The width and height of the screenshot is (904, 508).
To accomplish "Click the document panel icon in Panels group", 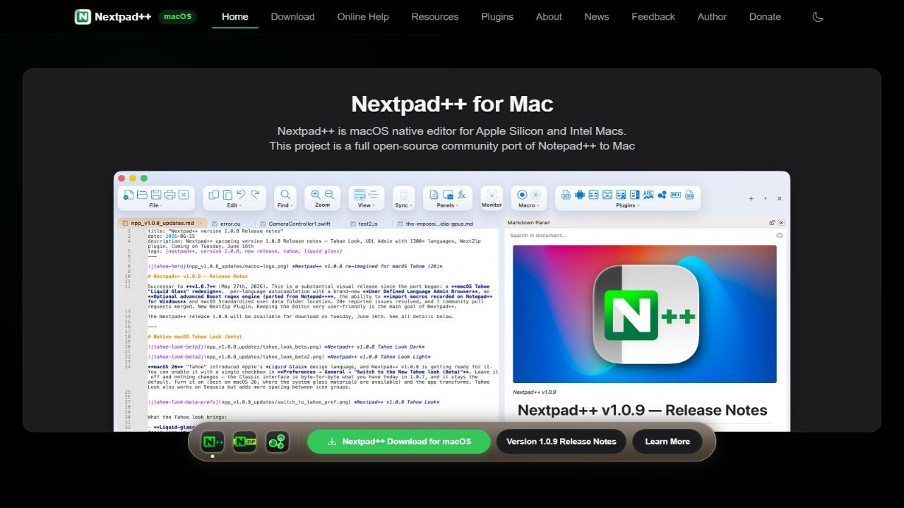I will tap(434, 195).
